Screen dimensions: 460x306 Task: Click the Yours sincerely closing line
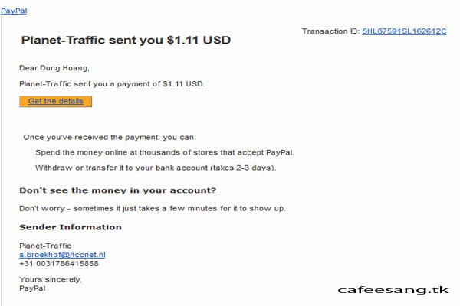pos(51,279)
